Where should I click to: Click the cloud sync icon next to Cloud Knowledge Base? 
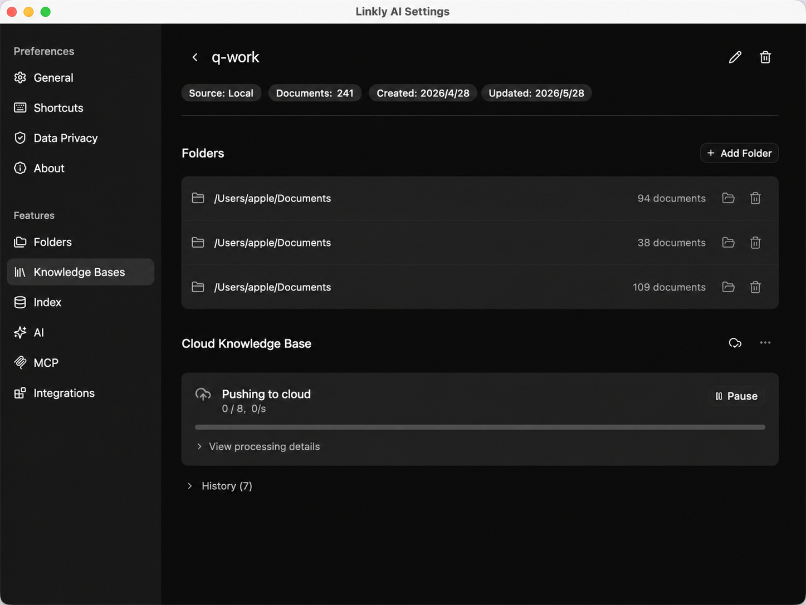click(735, 343)
